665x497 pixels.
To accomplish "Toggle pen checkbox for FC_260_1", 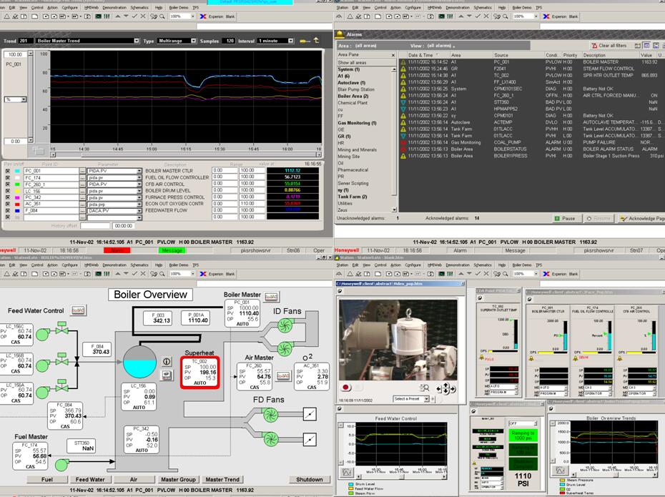I will 8,184.
